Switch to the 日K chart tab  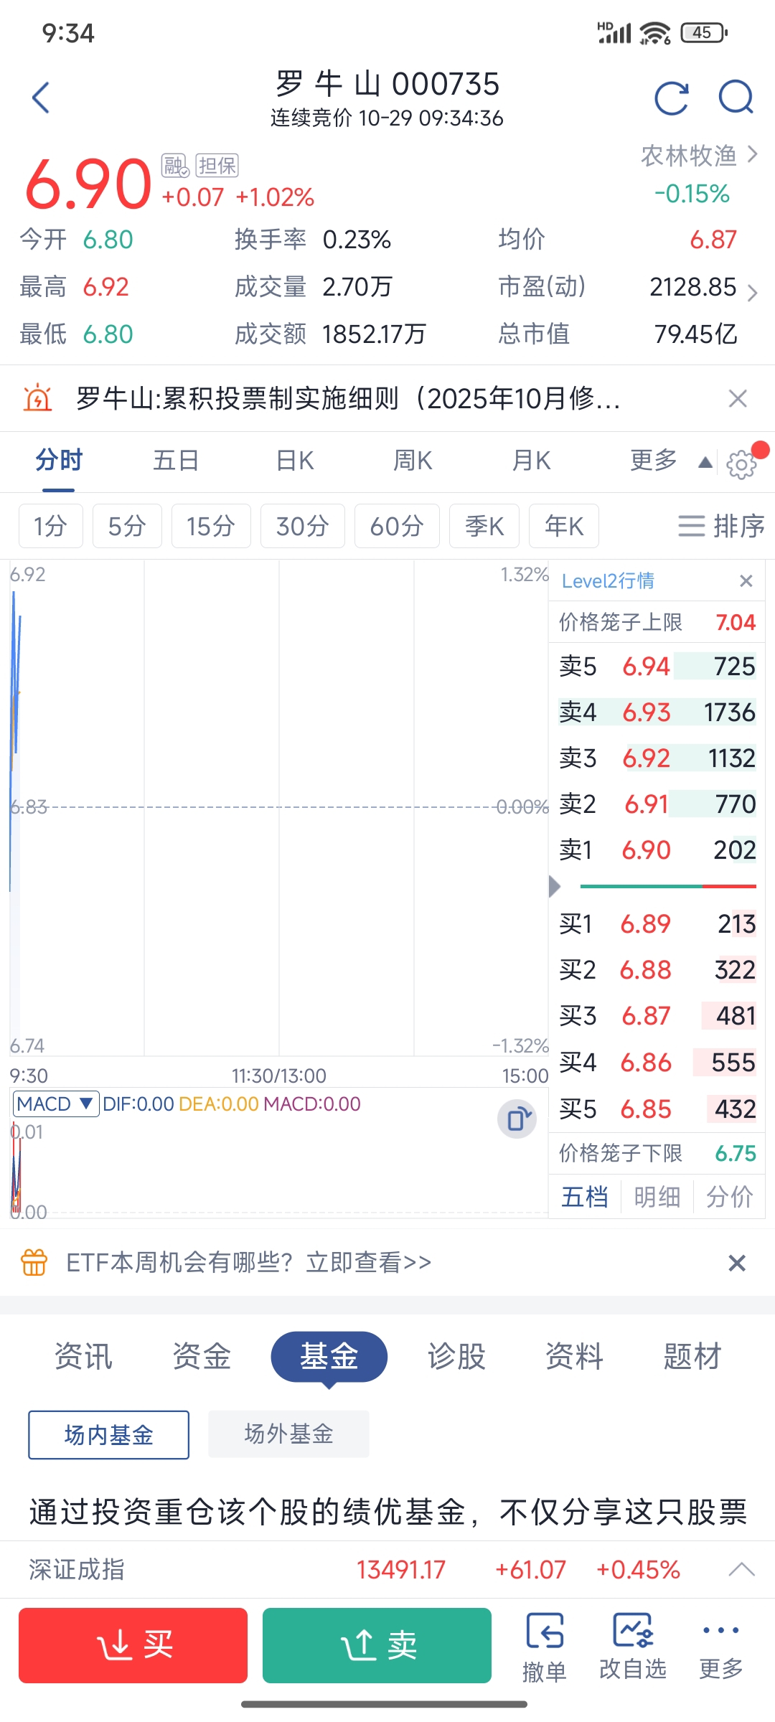(295, 461)
